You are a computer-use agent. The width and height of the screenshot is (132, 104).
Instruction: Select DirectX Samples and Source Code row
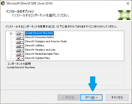(x=46, y=41)
